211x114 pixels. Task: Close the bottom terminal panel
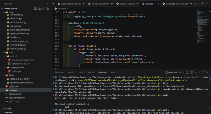[207, 72]
